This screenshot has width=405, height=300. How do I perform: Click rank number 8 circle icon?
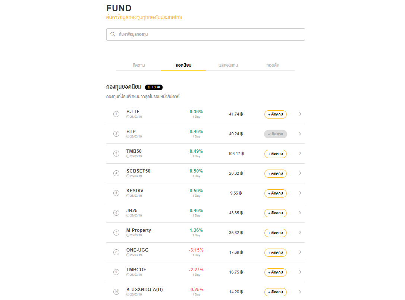click(116, 252)
